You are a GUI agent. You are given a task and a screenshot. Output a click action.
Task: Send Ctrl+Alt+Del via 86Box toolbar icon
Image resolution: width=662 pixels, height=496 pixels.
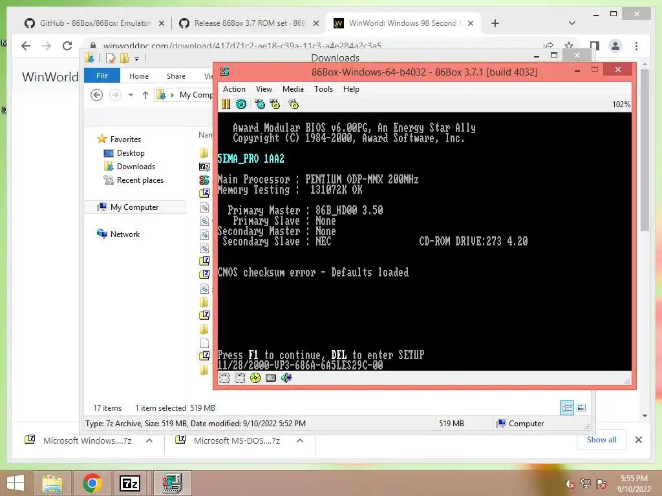260,104
